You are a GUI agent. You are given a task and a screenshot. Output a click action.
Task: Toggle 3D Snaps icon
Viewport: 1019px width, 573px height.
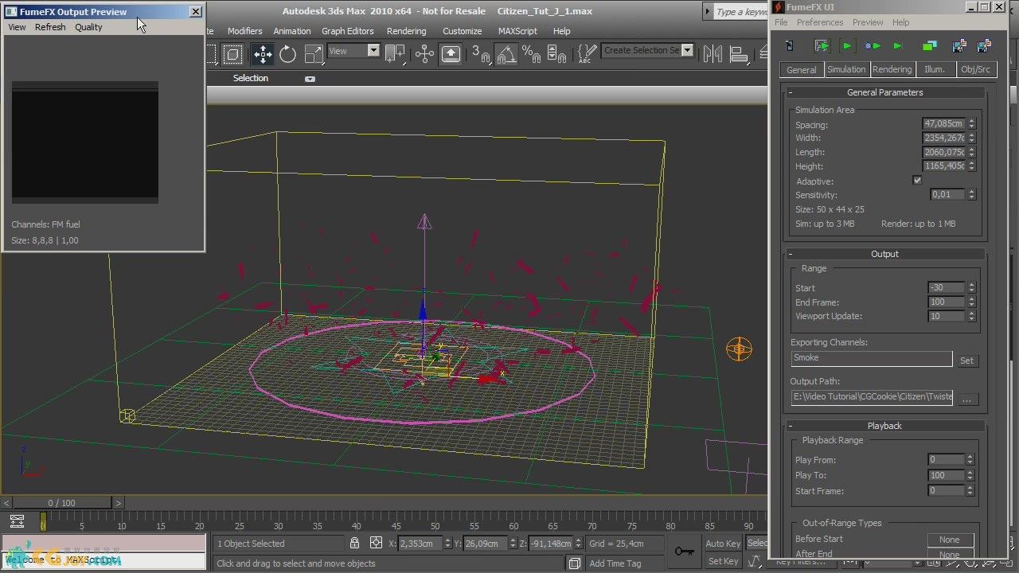(x=481, y=53)
